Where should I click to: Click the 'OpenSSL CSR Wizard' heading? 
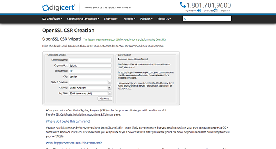(x=62, y=39)
